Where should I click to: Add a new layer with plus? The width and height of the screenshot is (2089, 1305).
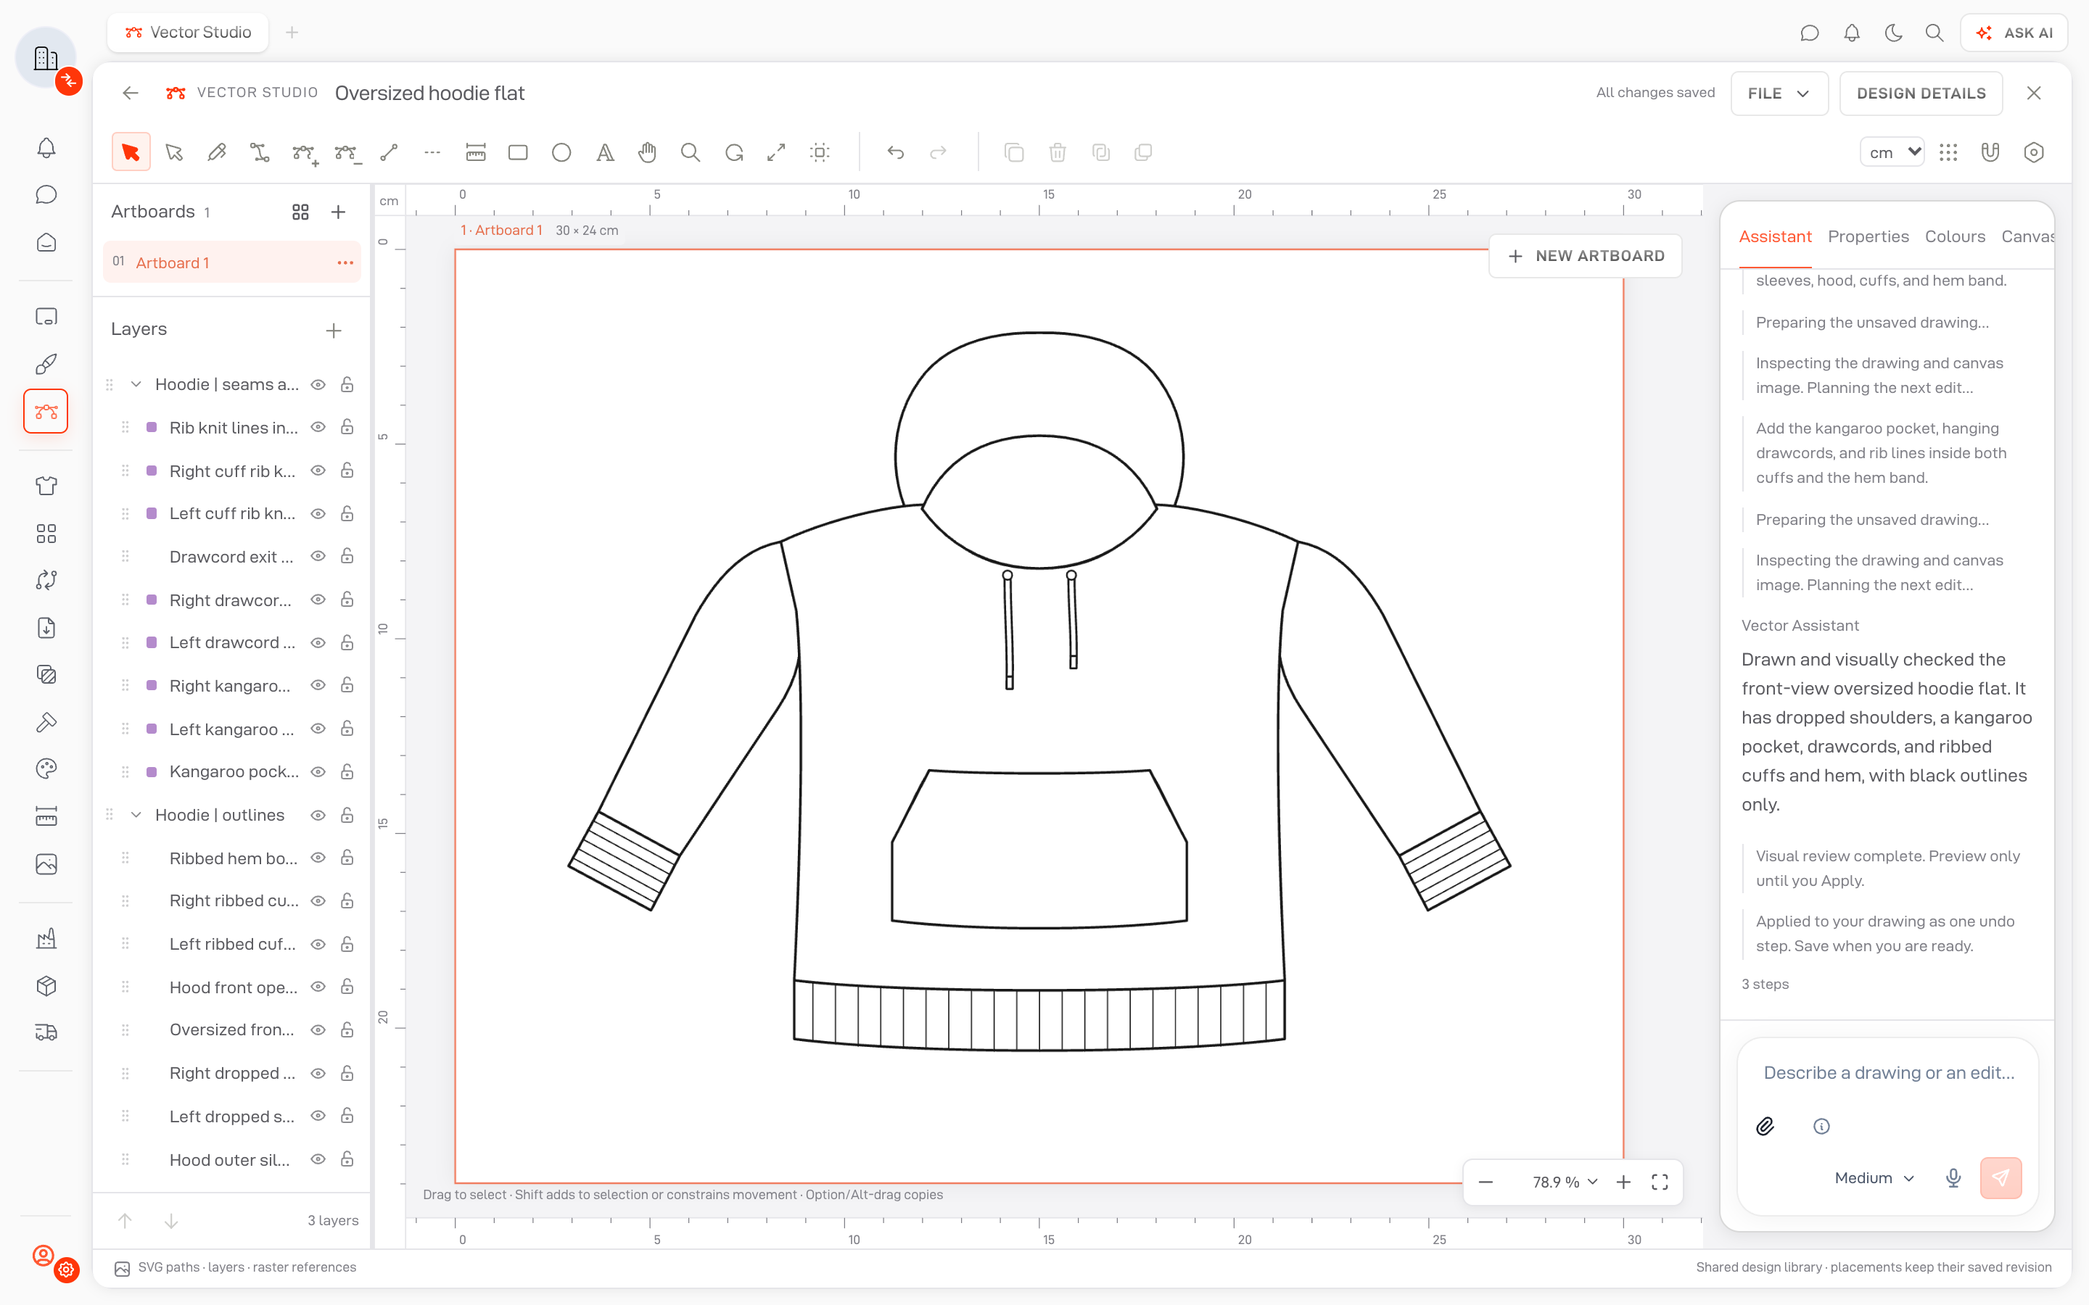click(334, 331)
